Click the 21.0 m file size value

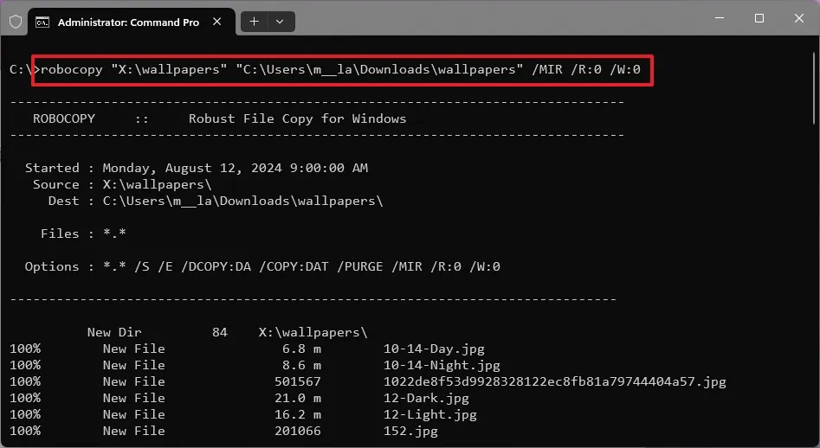coord(298,398)
